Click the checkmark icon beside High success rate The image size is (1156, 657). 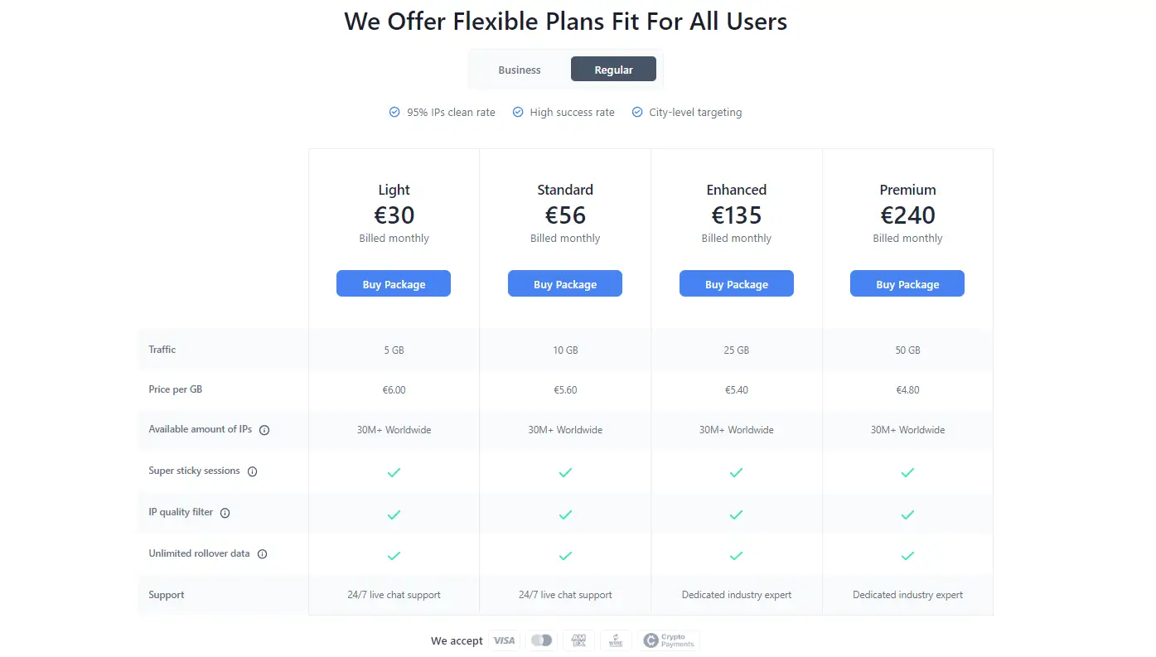click(x=517, y=111)
